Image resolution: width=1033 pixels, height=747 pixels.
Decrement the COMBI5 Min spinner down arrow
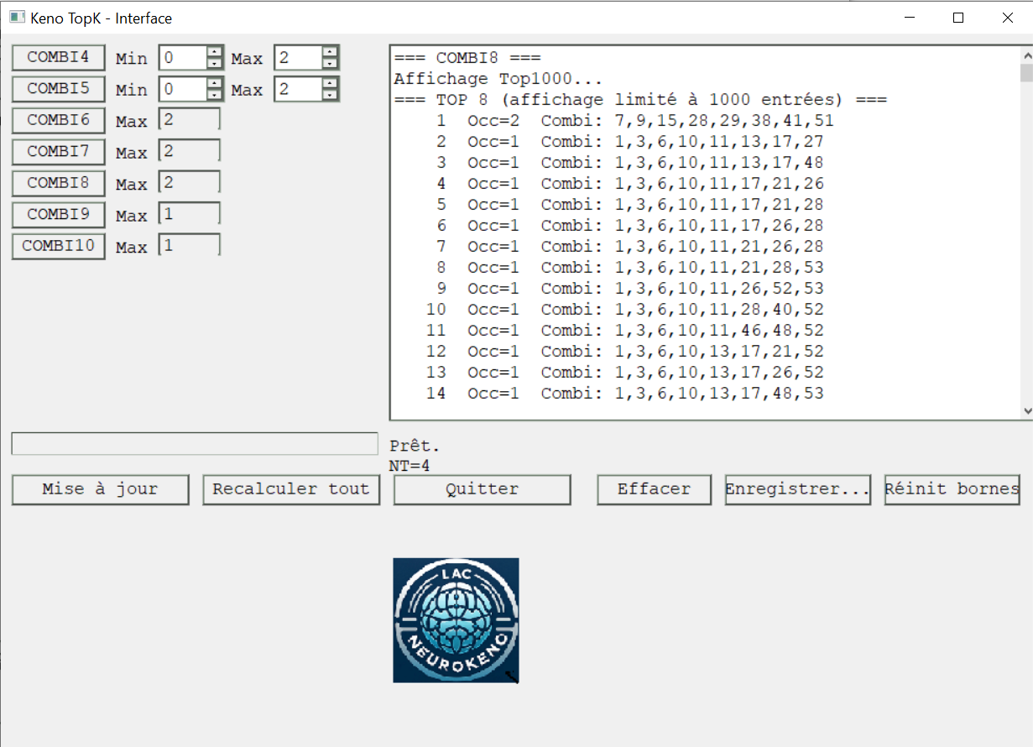(x=215, y=95)
